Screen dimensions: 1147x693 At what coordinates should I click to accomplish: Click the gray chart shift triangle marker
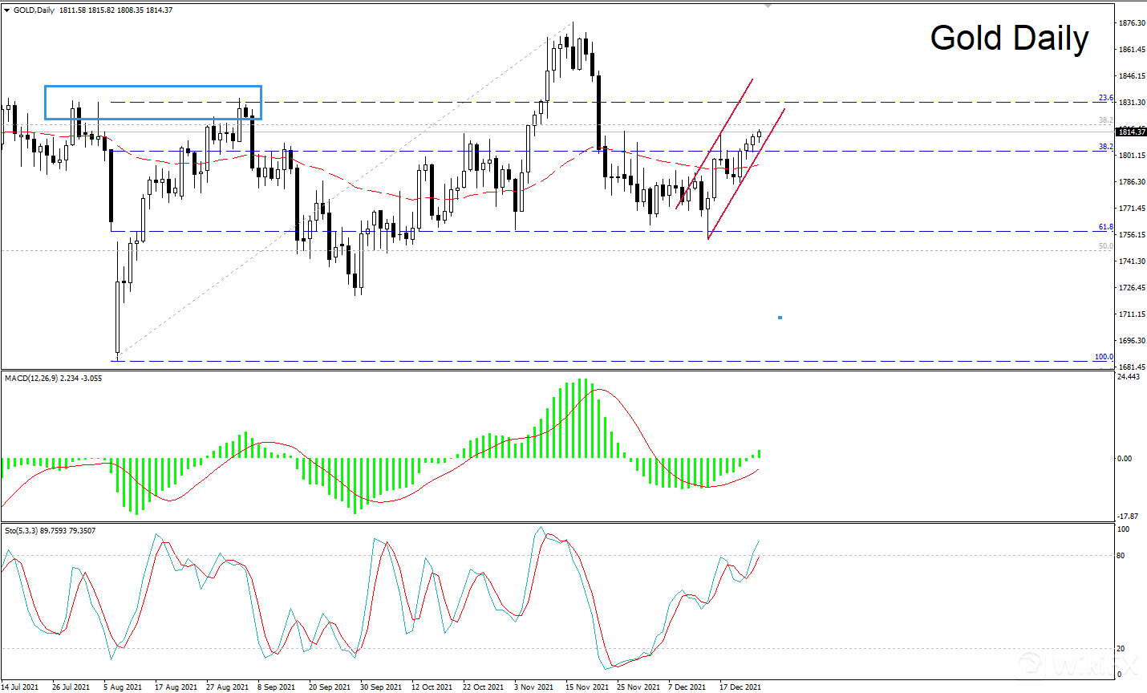coord(768,6)
